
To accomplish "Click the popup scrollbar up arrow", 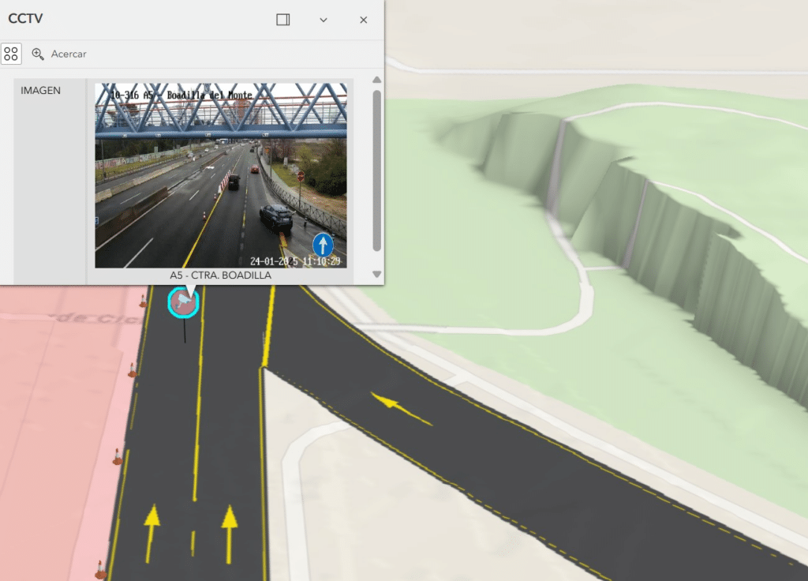I will pos(376,80).
